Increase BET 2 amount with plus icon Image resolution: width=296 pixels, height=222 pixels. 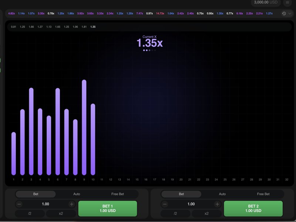(x=217, y=204)
